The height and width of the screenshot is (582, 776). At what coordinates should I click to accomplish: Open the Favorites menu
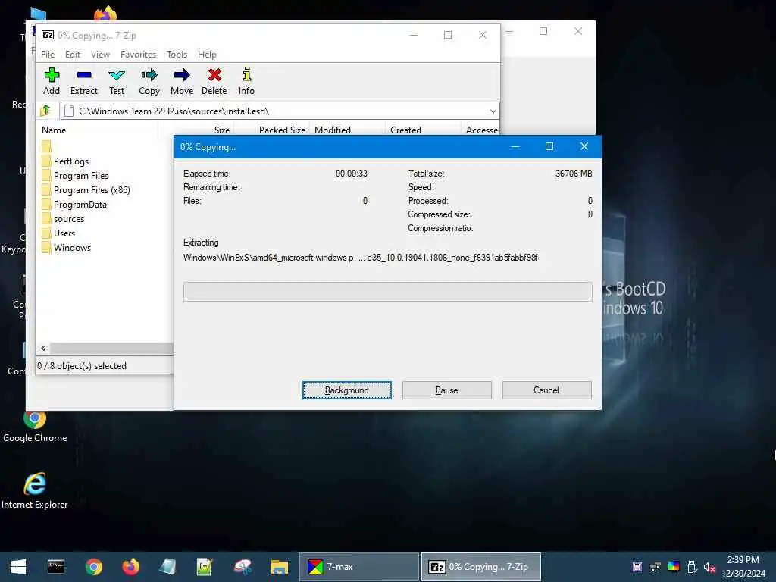pos(138,55)
